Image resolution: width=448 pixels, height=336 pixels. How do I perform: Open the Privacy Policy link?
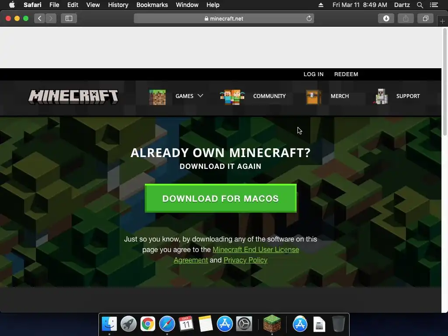pyautogui.click(x=245, y=260)
